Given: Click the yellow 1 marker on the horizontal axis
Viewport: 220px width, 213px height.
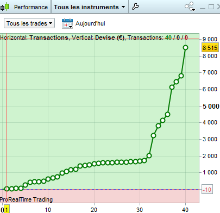Looking at the screenshot, I should tap(7, 210).
